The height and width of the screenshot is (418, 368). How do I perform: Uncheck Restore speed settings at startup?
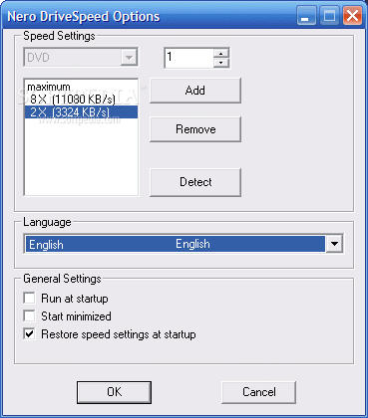coord(29,333)
